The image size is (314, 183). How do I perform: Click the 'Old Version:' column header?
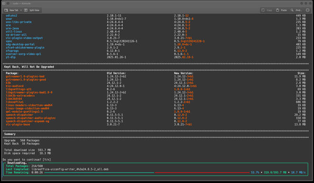tap(116, 73)
